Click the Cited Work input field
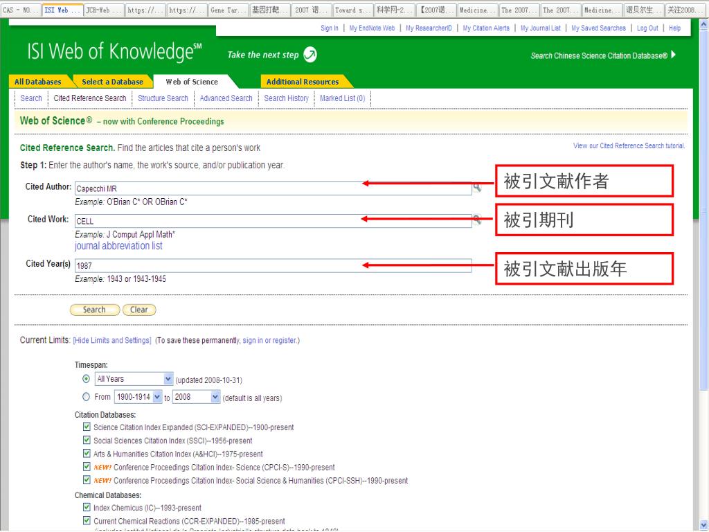709x532 pixels. (x=273, y=221)
